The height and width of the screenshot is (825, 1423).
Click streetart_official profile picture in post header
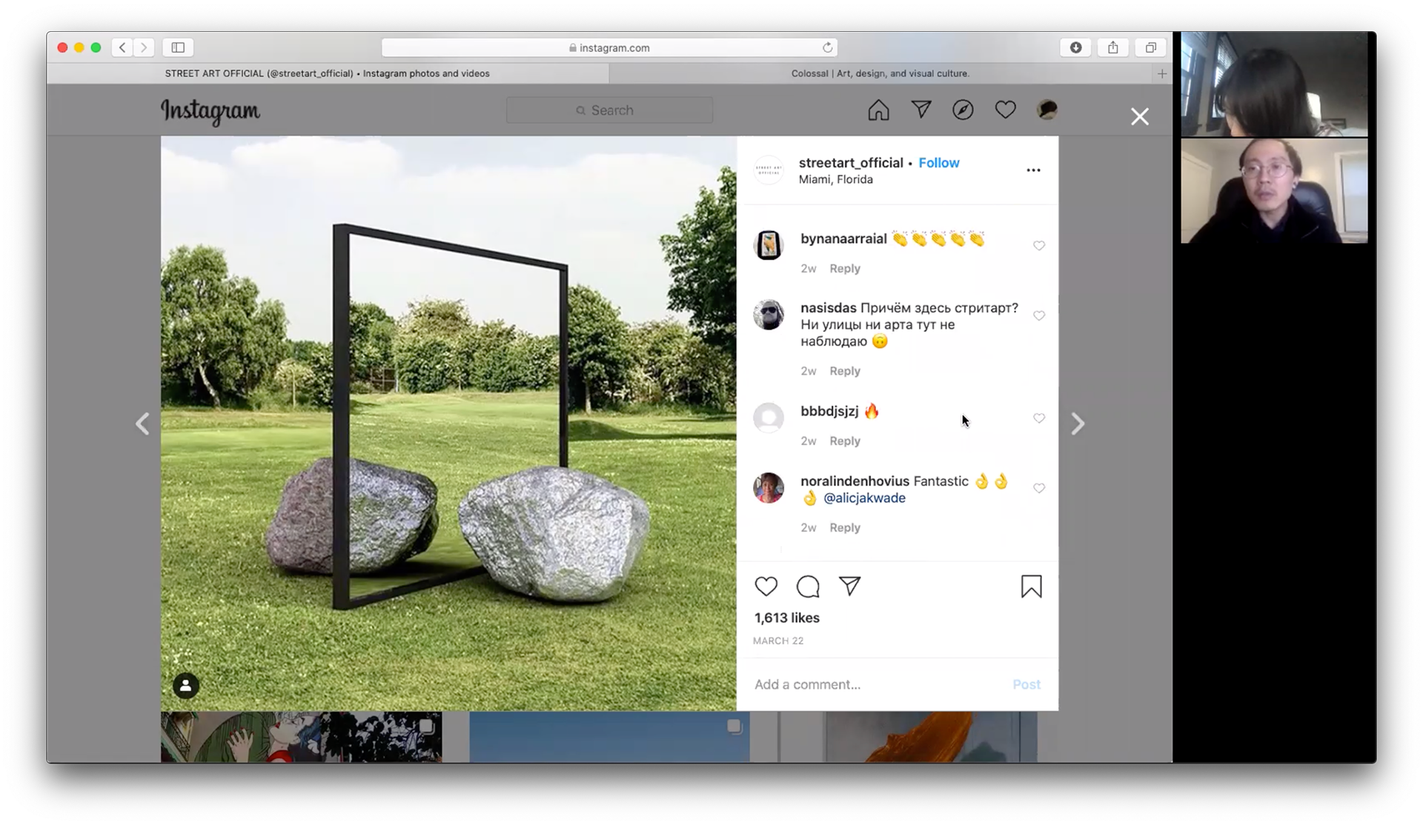pos(769,170)
